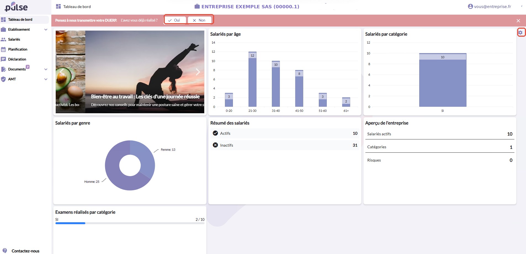Viewport: 526px width, 254px height.
Task: Click the Actifs checkmark icon
Action: point(216,133)
